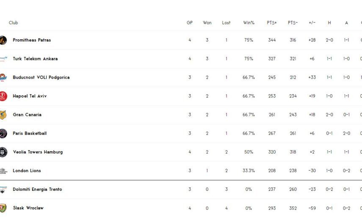Select the Gran Canaria club name
The height and width of the screenshot is (217, 362).
[27, 115]
